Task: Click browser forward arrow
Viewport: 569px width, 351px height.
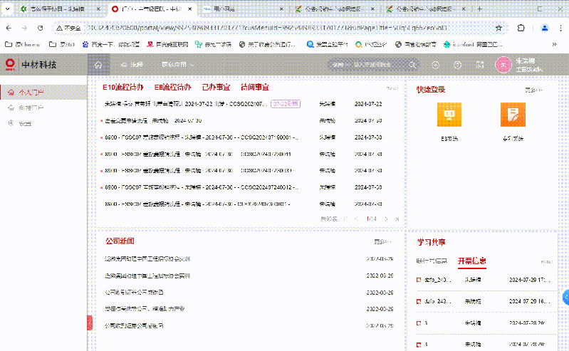Action: pos(24,28)
